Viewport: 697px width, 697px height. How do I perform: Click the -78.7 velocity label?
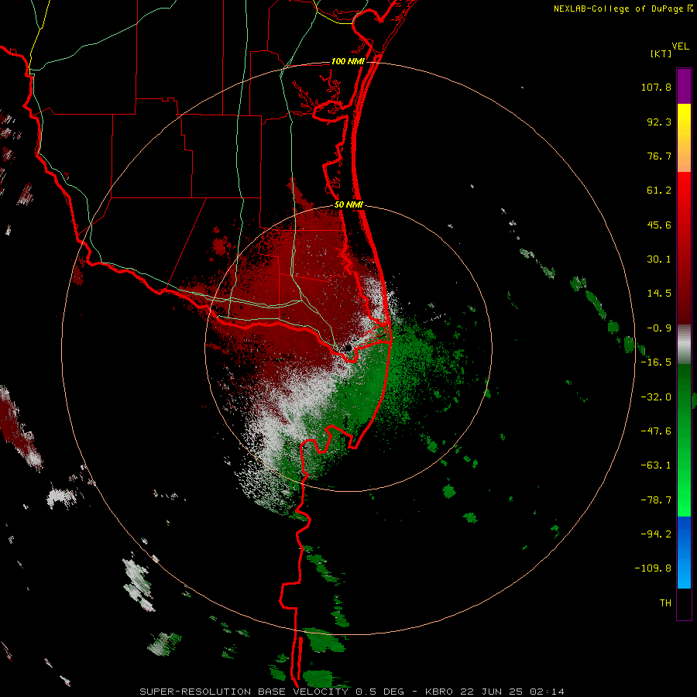tap(656, 500)
